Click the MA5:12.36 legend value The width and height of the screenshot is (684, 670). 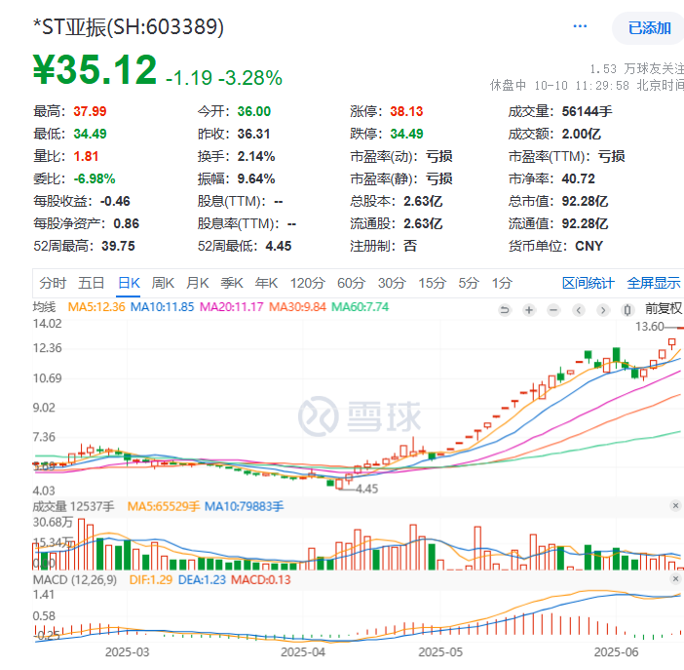coord(96,307)
